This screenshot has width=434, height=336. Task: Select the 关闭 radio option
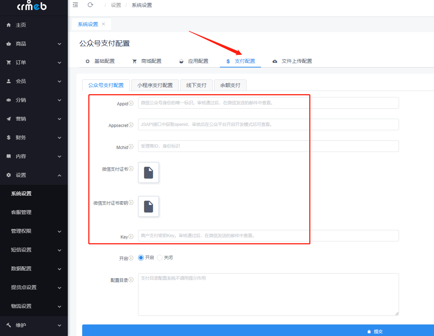(x=159, y=257)
